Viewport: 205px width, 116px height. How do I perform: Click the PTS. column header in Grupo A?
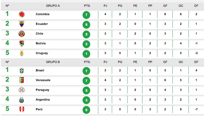pyautogui.click(x=87, y=6)
